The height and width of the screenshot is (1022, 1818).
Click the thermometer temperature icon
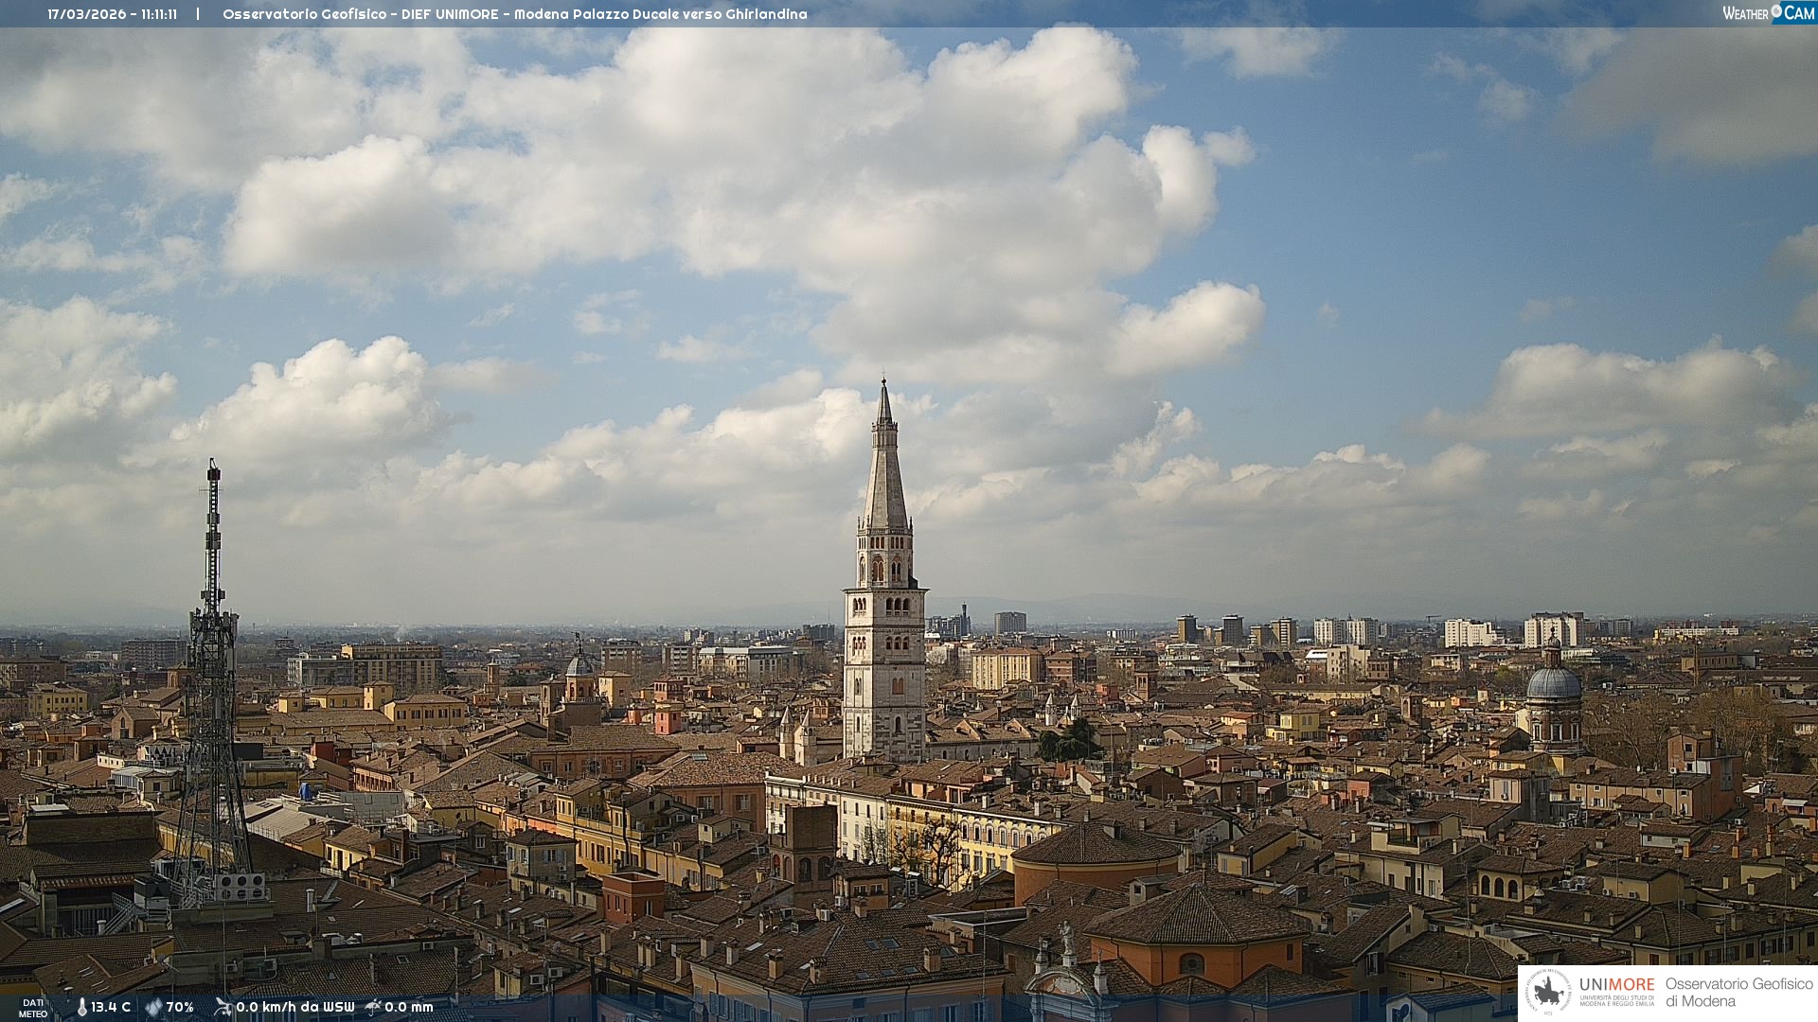[82, 1007]
